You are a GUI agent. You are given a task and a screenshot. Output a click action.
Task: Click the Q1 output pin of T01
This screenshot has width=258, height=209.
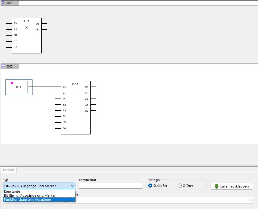44,24
